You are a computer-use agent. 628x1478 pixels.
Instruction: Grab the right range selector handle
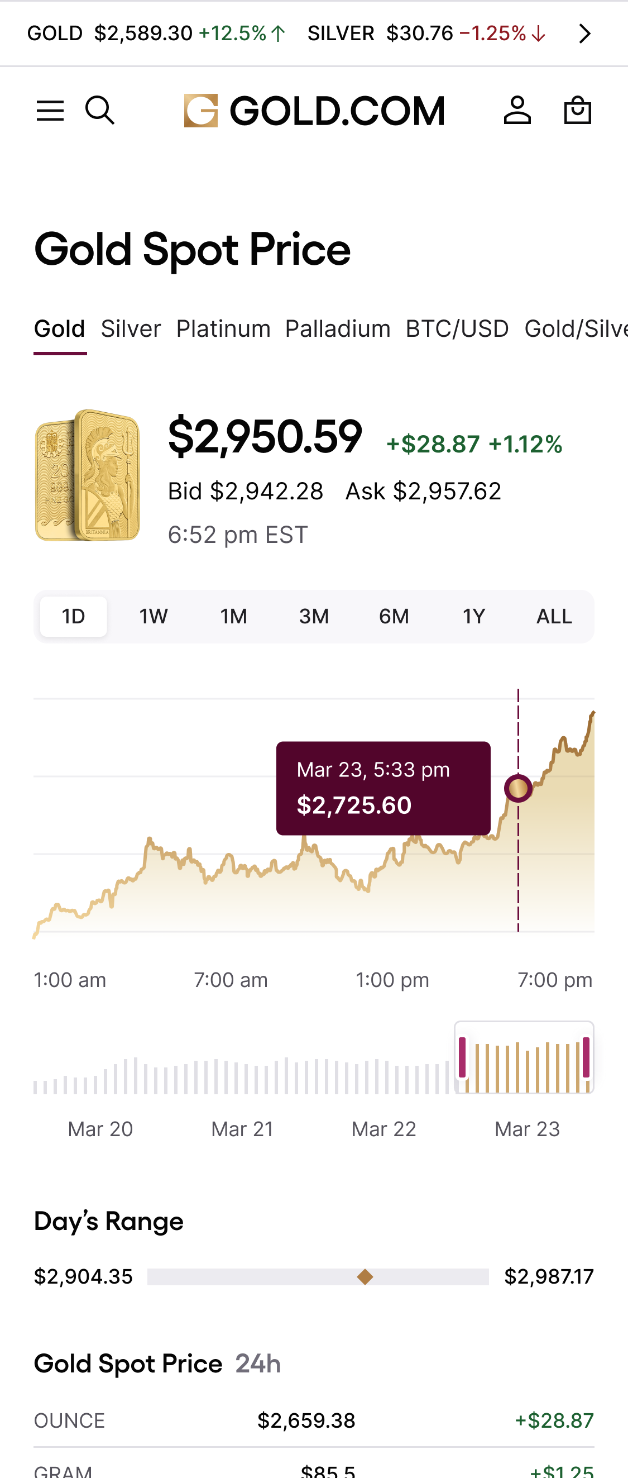click(x=586, y=1057)
